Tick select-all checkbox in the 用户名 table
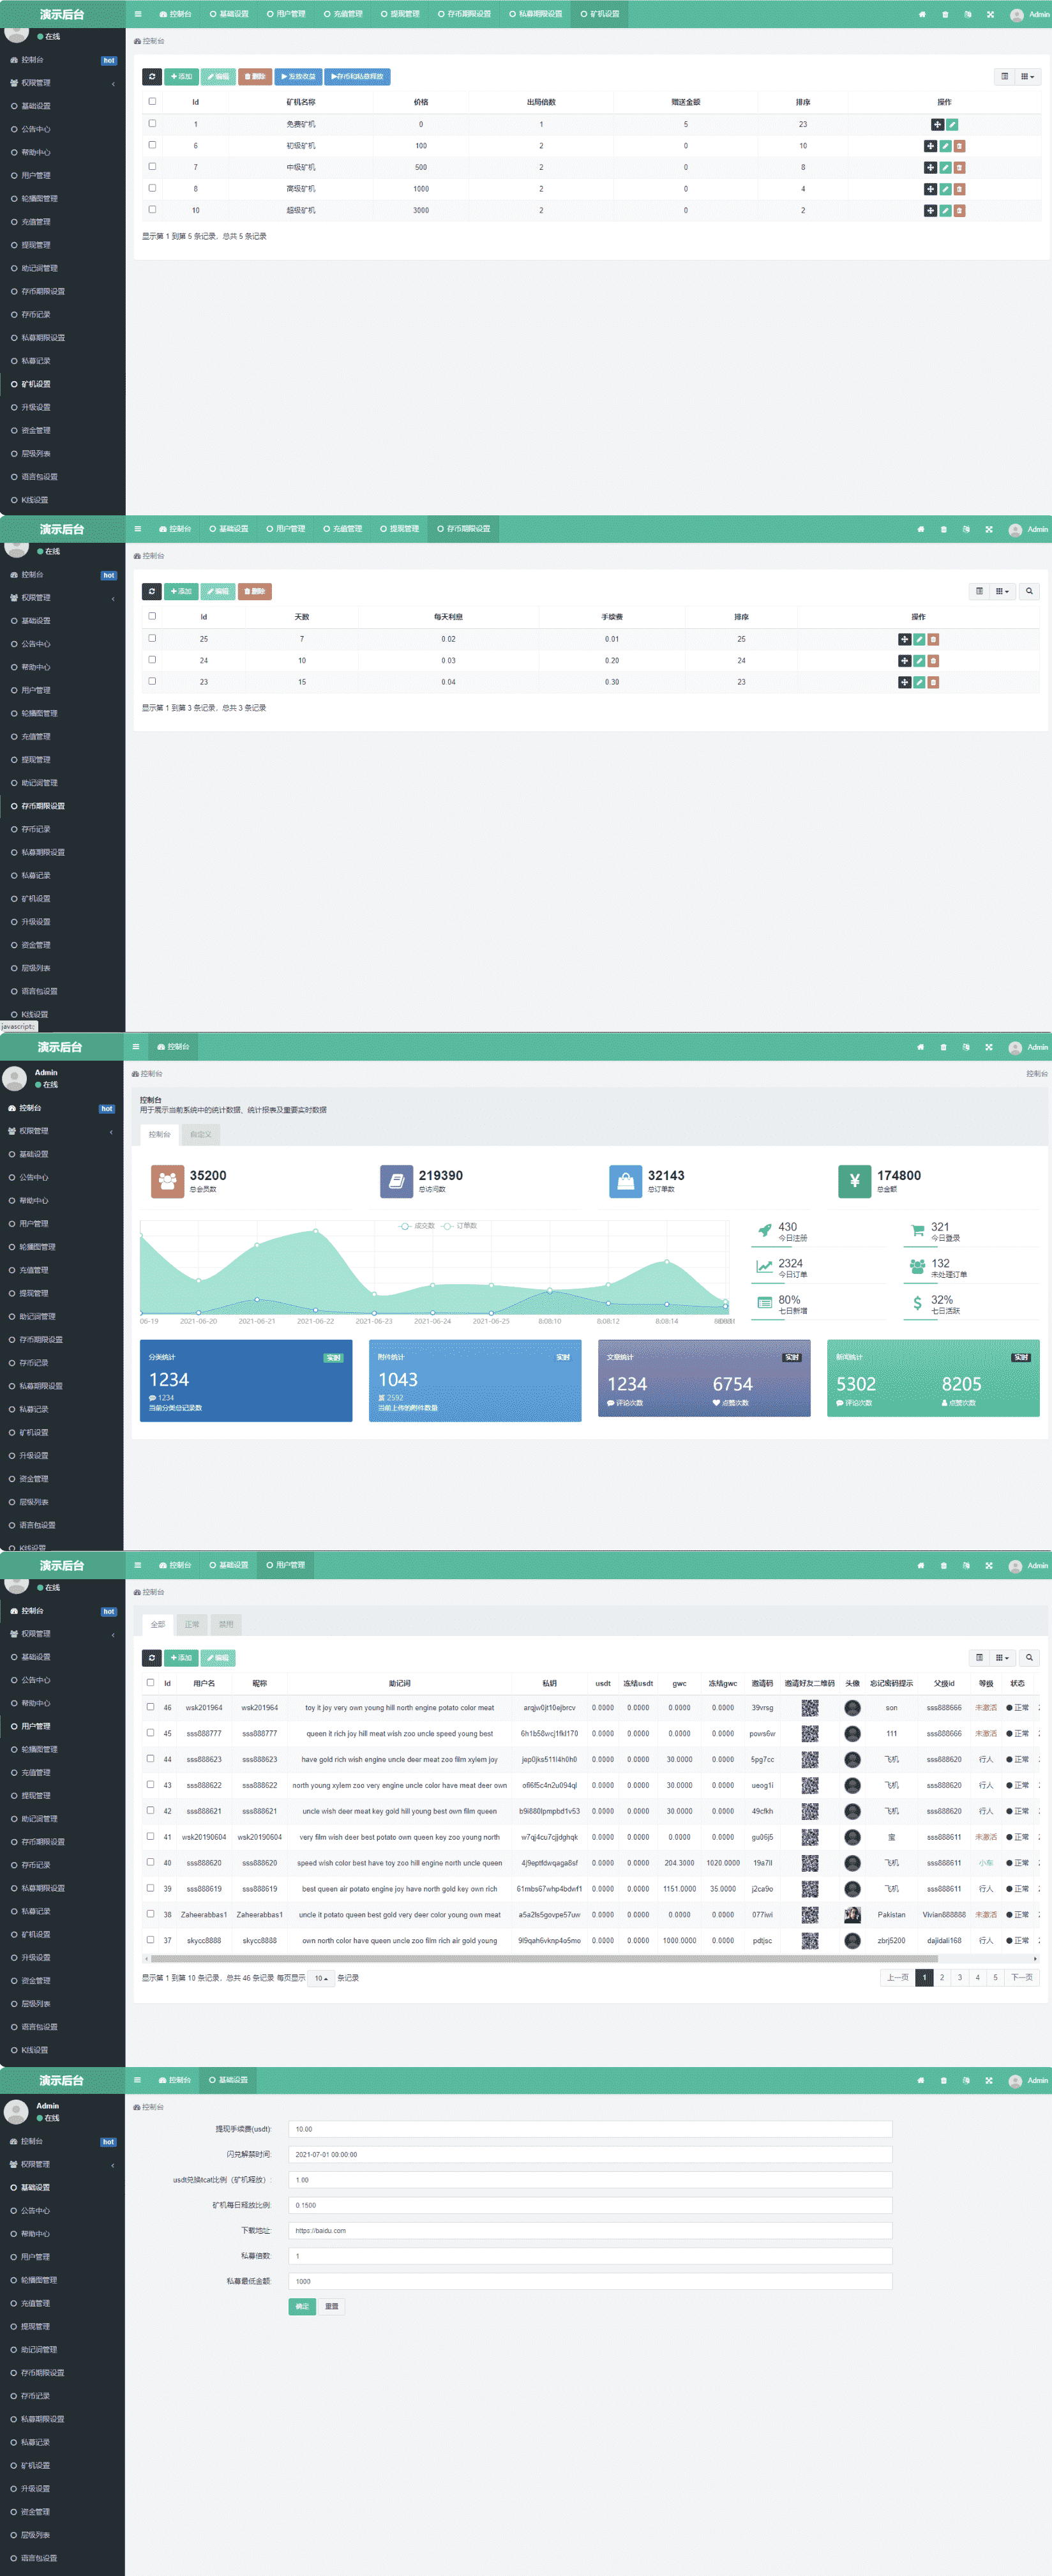 coord(150,1682)
